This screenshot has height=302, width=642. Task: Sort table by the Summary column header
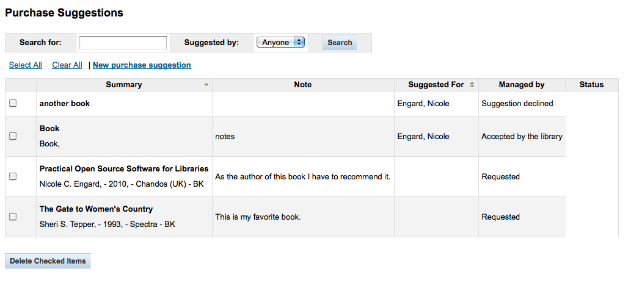click(x=123, y=85)
